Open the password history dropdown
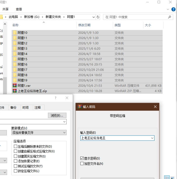This screenshot has width=177, height=179. coord(152,138)
